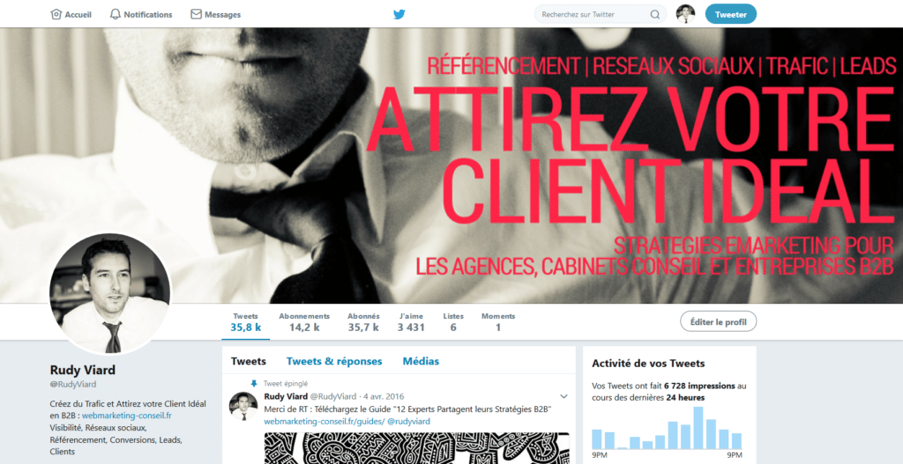
Task: Click Éditer le profil button
Action: click(x=718, y=322)
